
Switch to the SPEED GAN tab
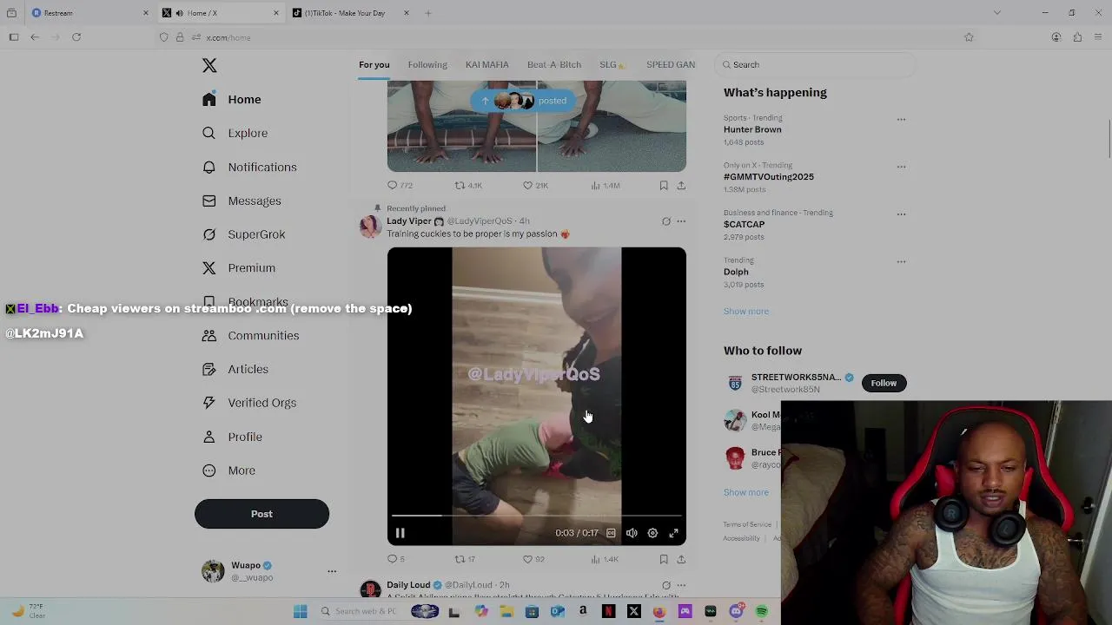click(x=670, y=64)
